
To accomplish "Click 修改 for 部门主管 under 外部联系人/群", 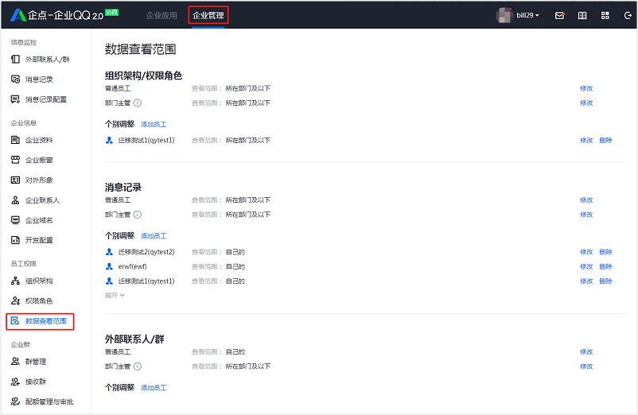I will 586,367.
